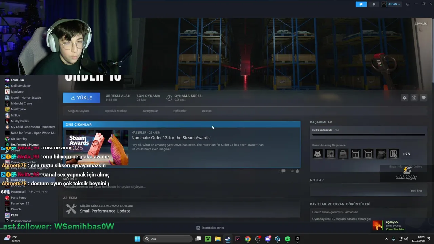Click Yeni Not to add a note
Image resolution: width=434 pixels, height=244 pixels.
(x=416, y=191)
